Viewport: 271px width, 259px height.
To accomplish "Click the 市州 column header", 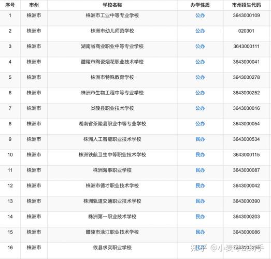I will tap(34, 5).
